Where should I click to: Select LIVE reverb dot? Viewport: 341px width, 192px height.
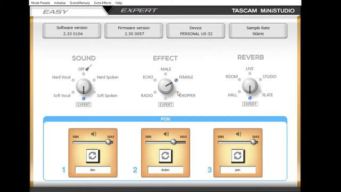[x=250, y=74]
